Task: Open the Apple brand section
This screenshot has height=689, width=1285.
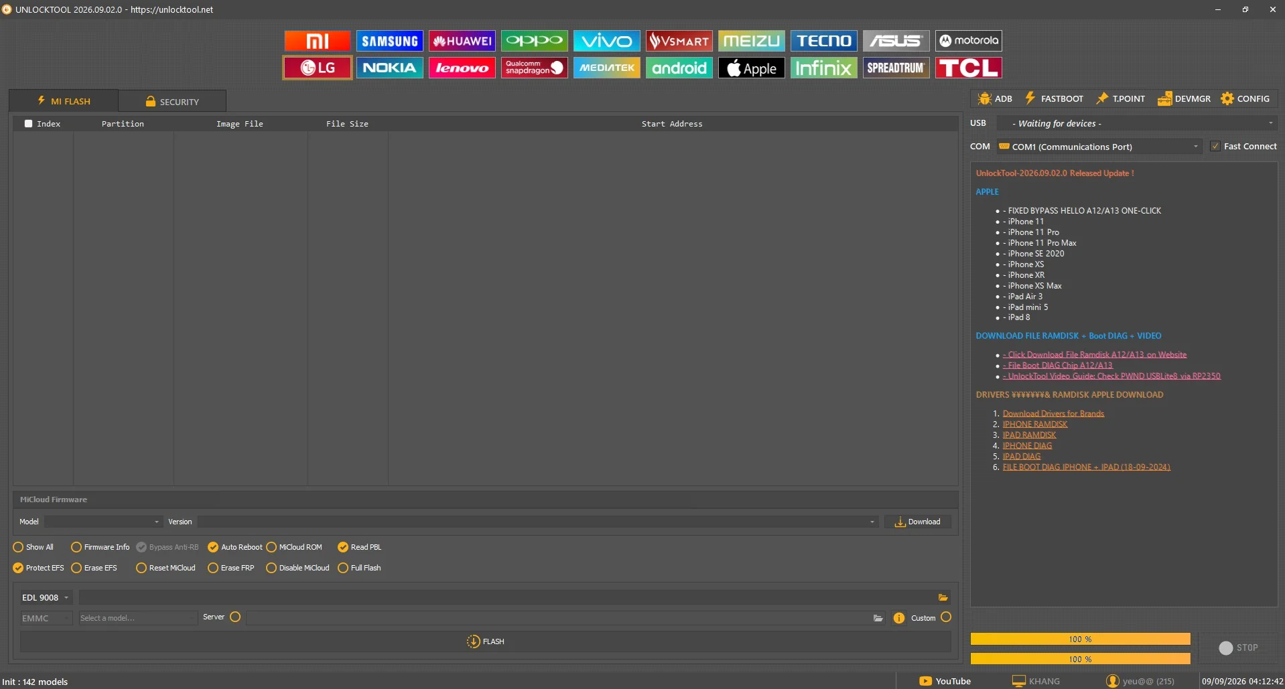Action: click(x=751, y=68)
